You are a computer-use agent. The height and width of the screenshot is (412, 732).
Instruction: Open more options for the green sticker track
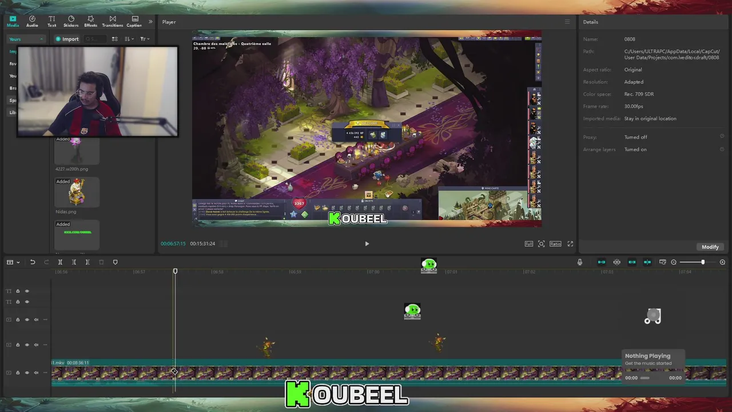pyautogui.click(x=45, y=320)
